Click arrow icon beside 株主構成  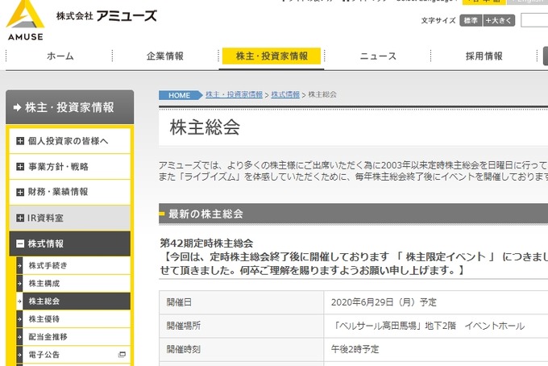click(19, 284)
